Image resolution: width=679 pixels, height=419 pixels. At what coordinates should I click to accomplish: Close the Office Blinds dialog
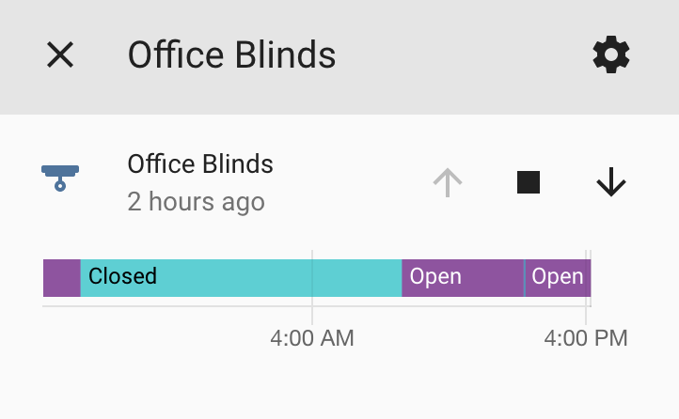60,54
